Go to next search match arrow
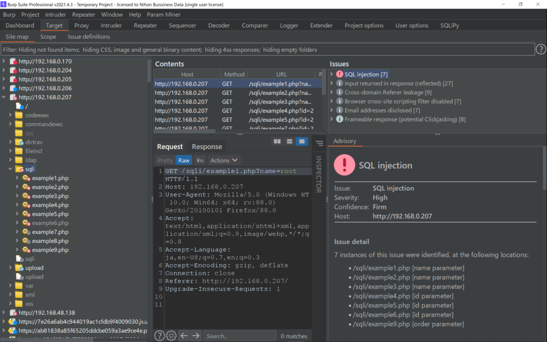This screenshot has width=547, height=342. click(196, 336)
